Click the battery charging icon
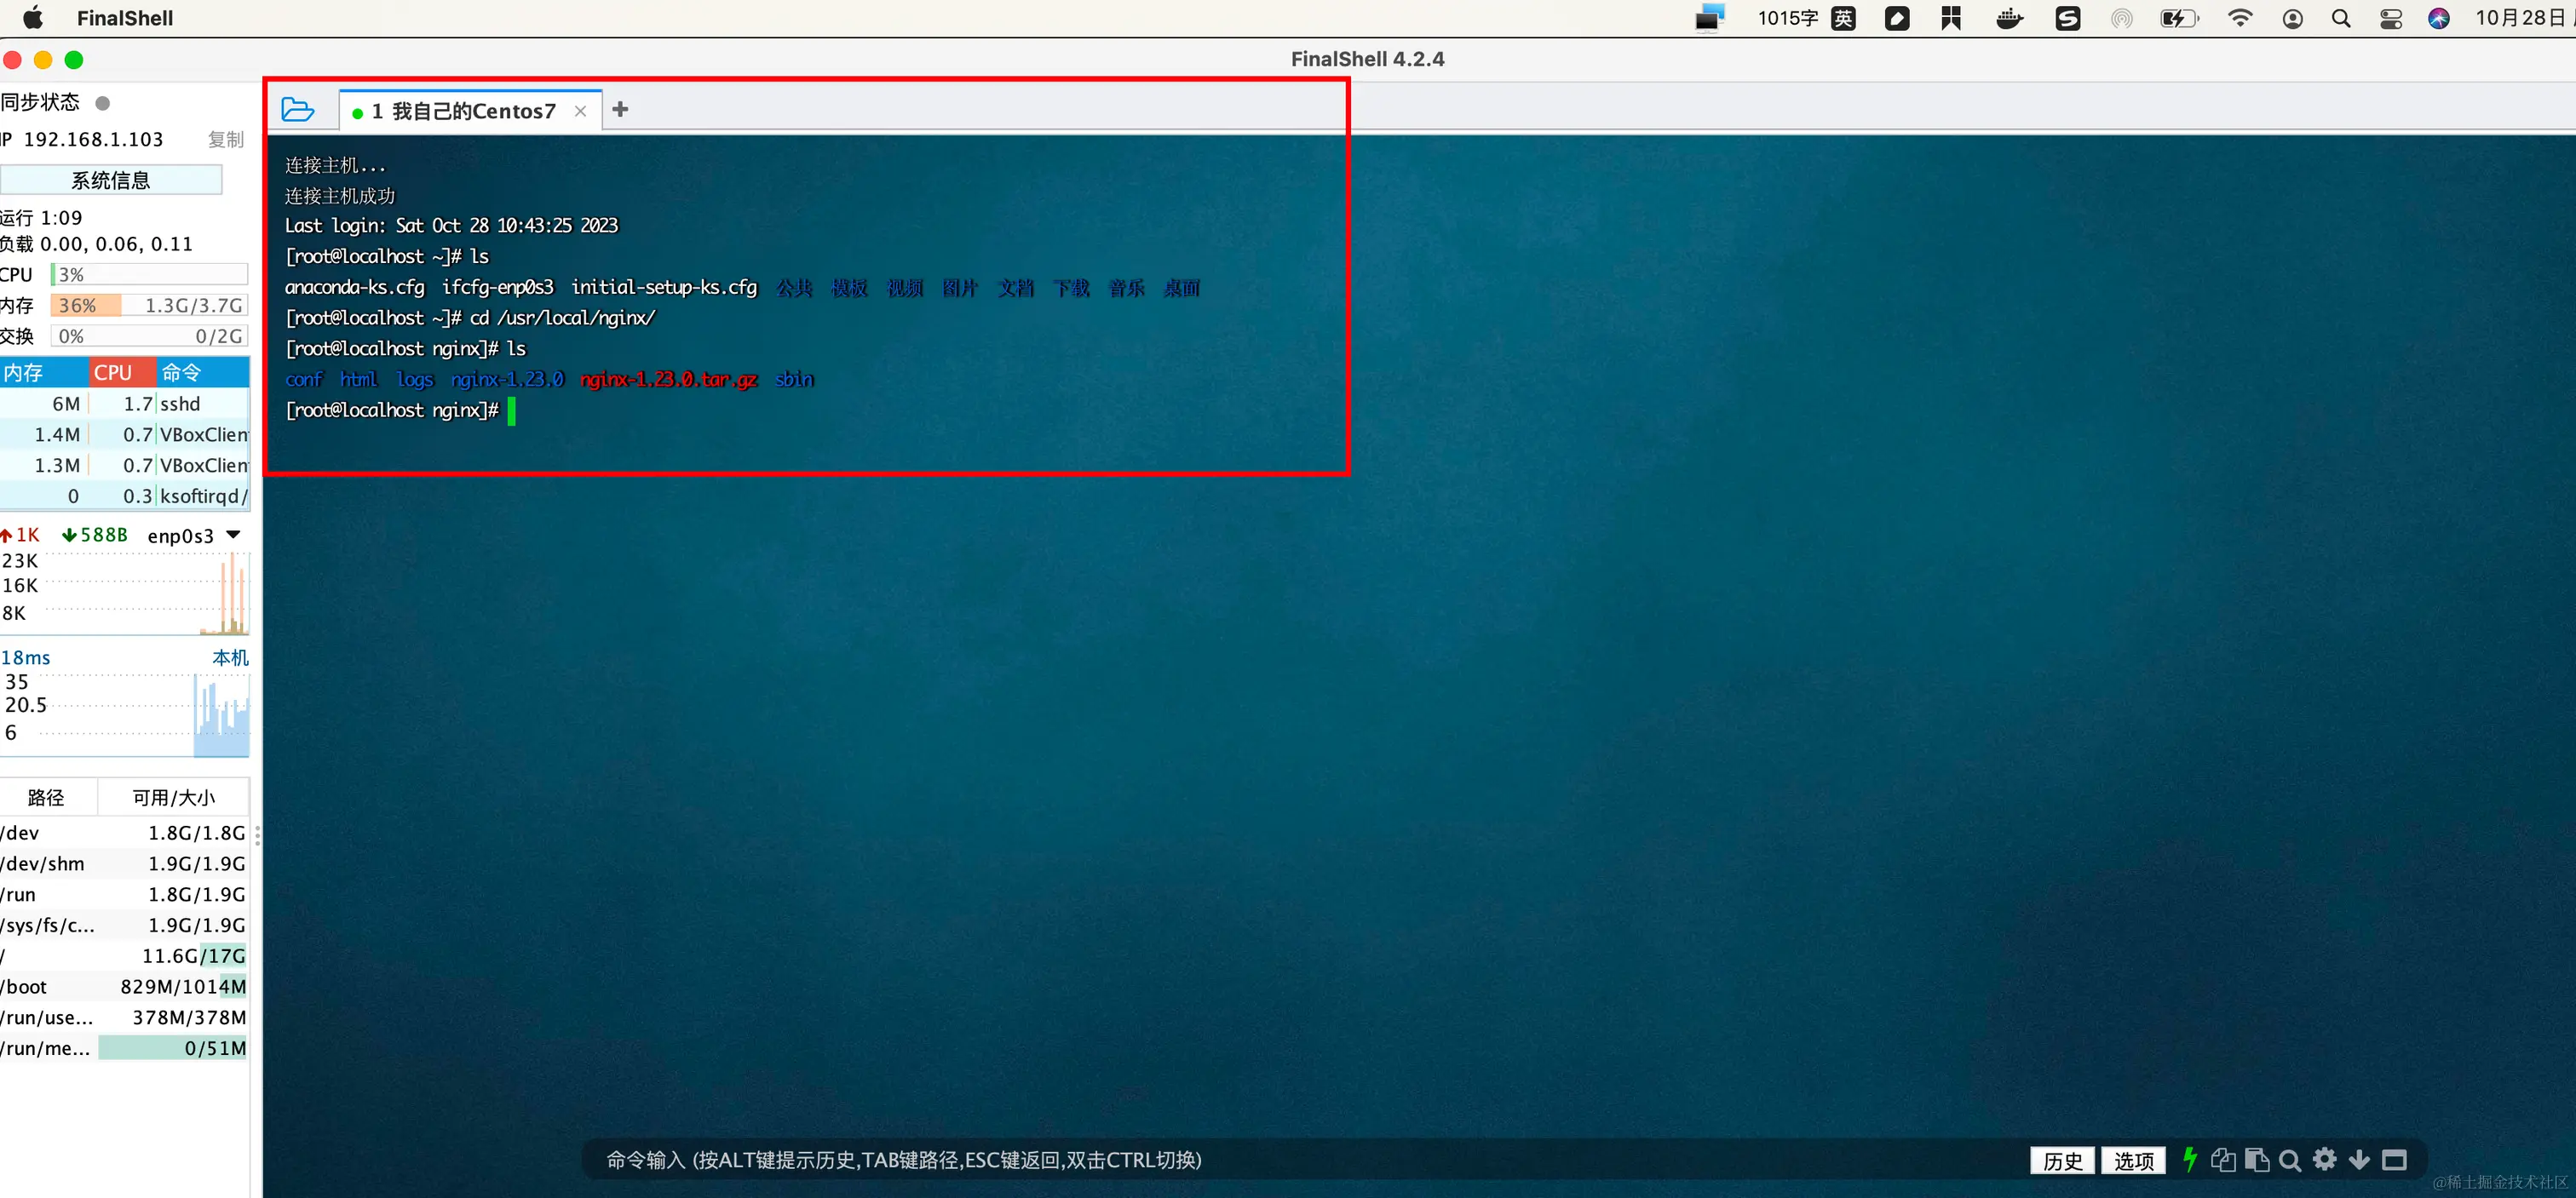Viewport: 2576px width, 1198px height. [2178, 18]
